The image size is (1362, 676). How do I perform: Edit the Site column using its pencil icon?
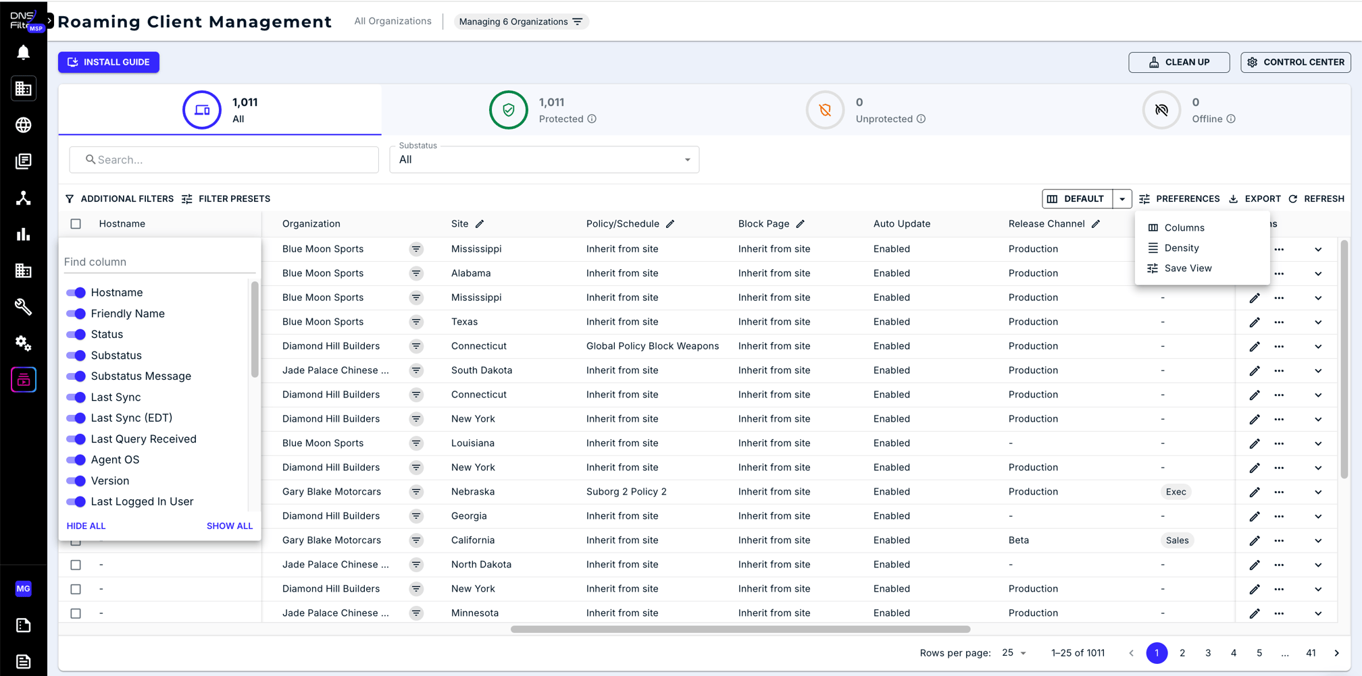click(x=481, y=223)
